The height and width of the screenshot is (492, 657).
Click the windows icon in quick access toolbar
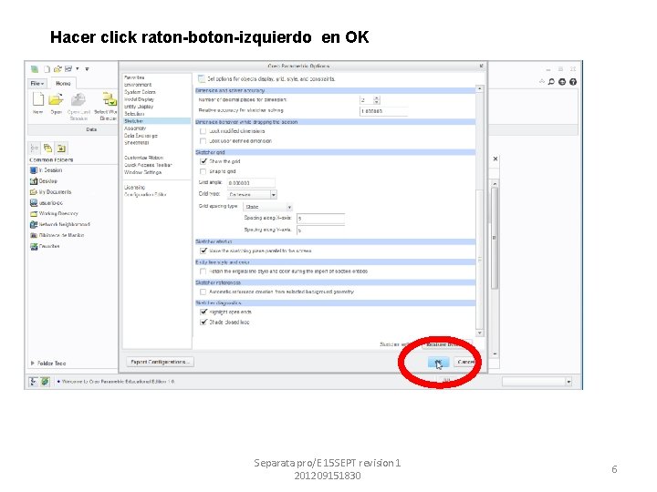coord(68,69)
